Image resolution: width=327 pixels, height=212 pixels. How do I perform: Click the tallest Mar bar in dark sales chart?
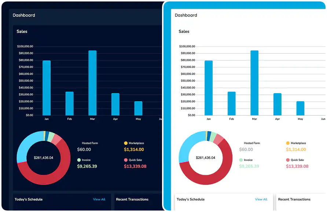92,83
